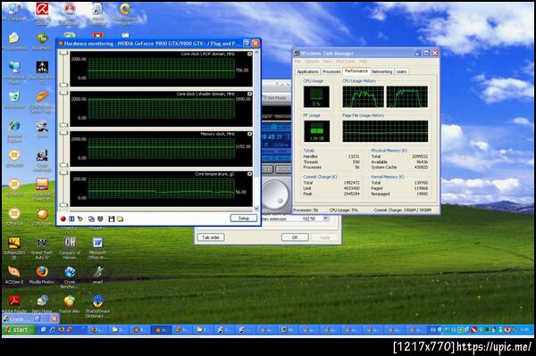Open the AquaMark3 desktop icon

pos(42,41)
